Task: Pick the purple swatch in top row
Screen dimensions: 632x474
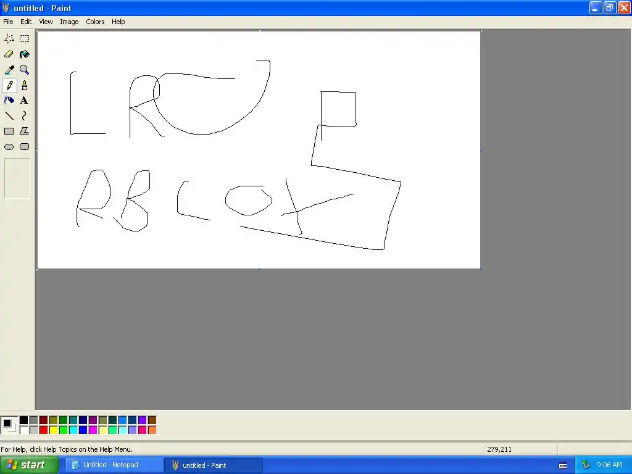Action: click(93, 420)
